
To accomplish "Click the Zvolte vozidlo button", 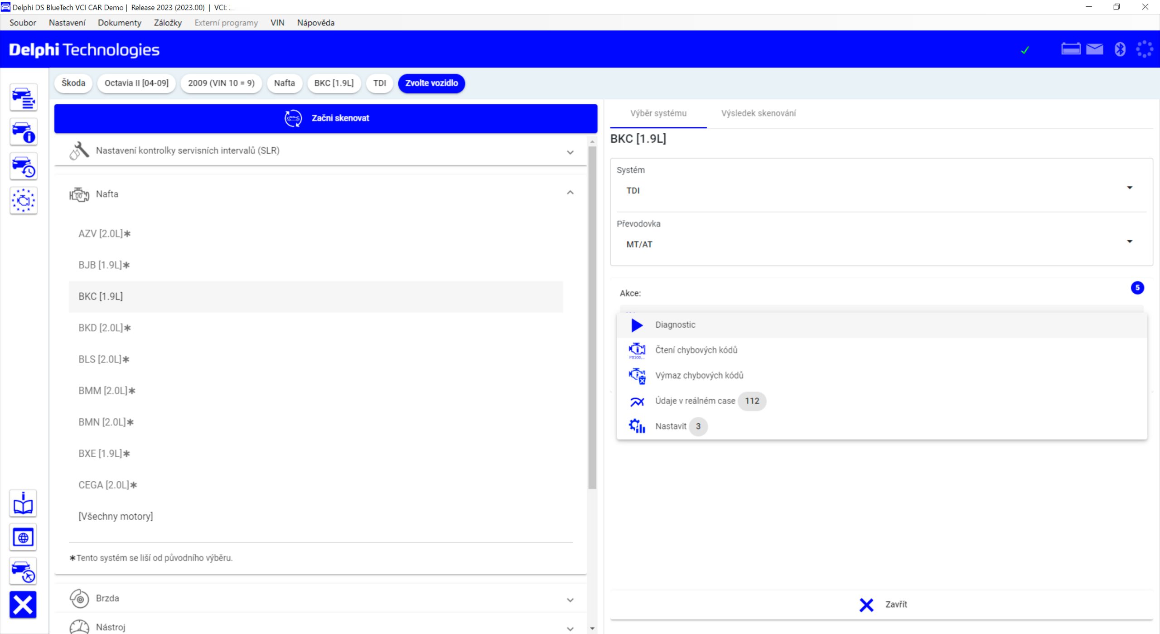I will click(431, 83).
